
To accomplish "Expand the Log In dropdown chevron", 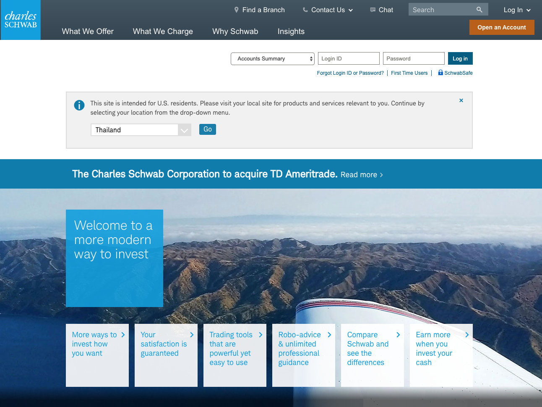I will pos(529,10).
